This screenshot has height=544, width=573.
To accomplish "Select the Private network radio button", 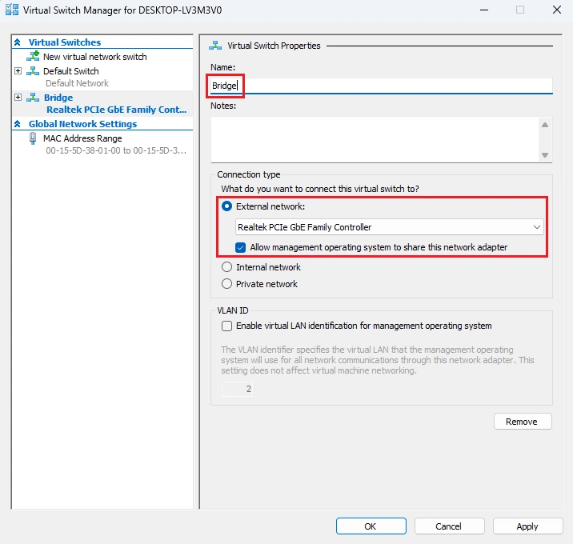I will 227,284.
